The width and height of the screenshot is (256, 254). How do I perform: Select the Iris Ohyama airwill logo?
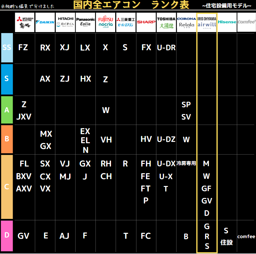(207, 22)
